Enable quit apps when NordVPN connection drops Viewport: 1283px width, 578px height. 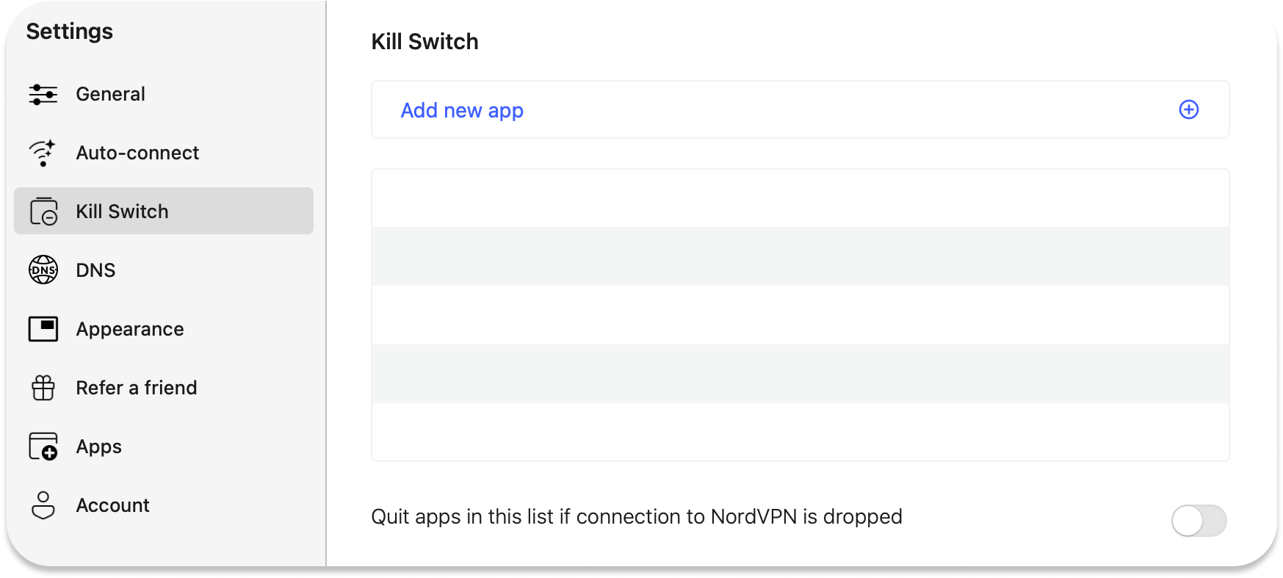[1199, 521]
